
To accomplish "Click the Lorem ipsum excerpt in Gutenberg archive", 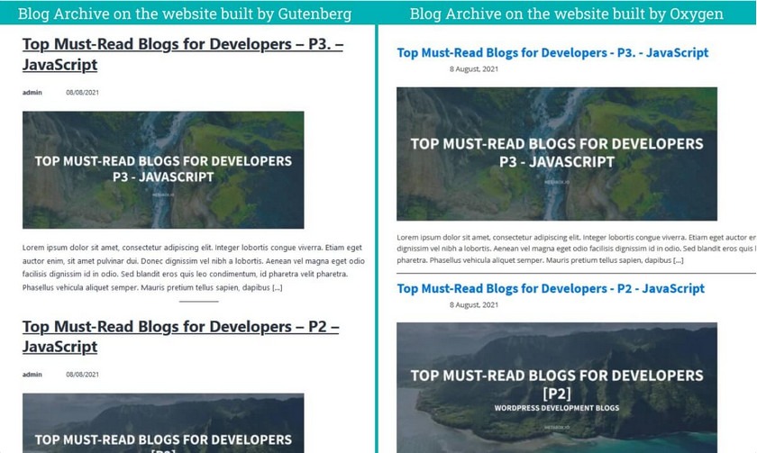I will coord(191,267).
